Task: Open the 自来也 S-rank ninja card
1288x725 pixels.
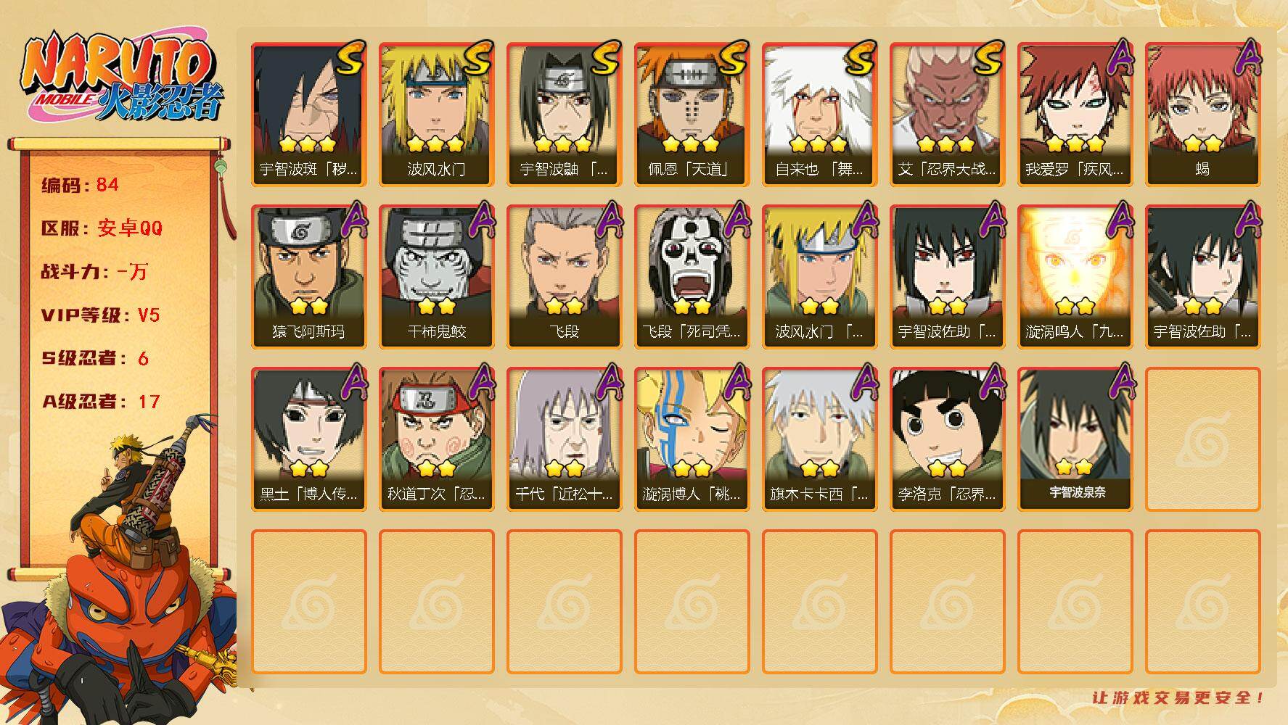Action: click(x=819, y=115)
